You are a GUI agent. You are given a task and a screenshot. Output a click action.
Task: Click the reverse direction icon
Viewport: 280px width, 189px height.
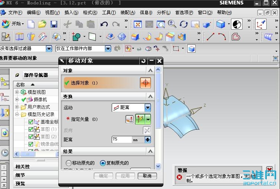coord(147,130)
